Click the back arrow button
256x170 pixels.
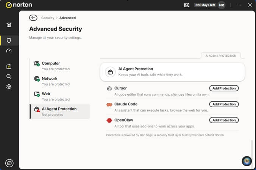33,18
